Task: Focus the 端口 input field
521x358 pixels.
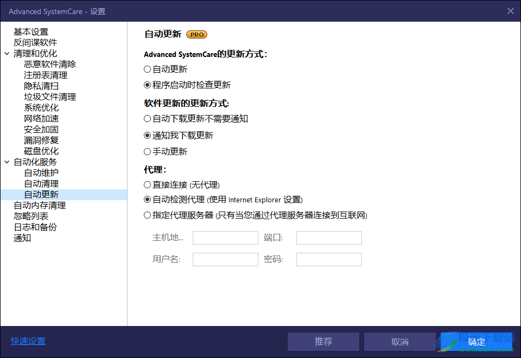Action: 329,238
